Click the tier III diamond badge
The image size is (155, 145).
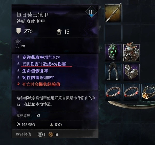pos(91,12)
